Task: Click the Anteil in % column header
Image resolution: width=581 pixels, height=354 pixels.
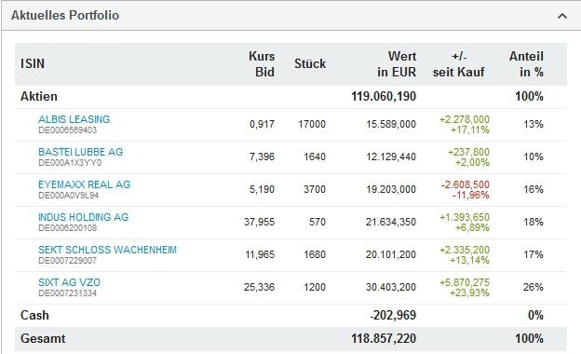Action: 526,64
